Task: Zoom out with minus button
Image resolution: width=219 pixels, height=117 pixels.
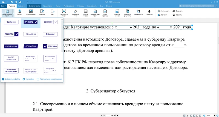Action: click(x=204, y=115)
